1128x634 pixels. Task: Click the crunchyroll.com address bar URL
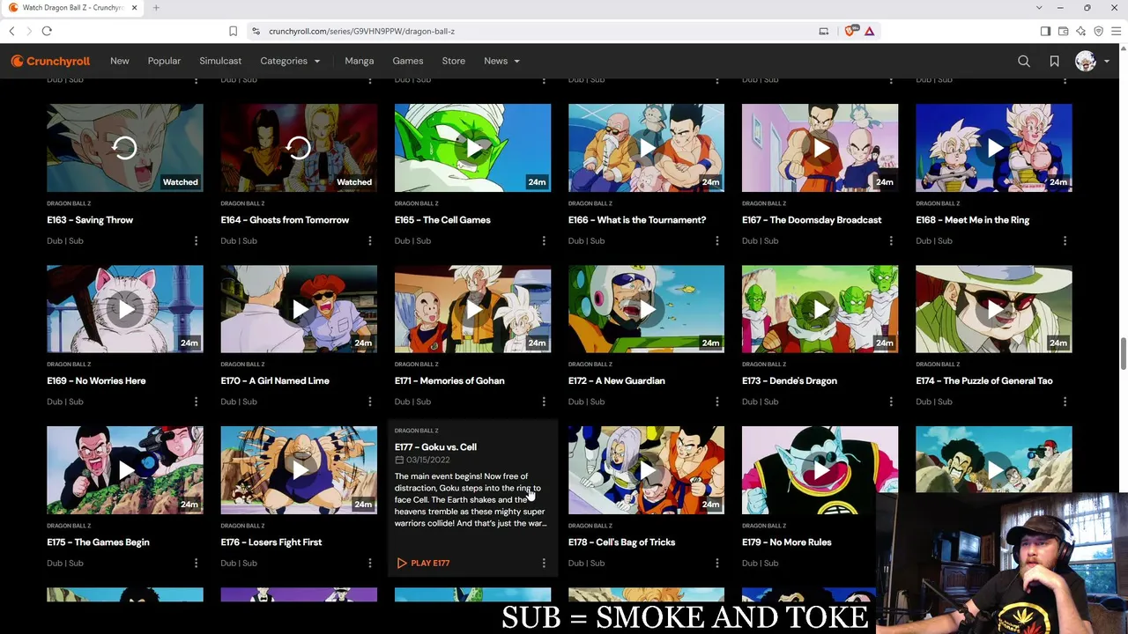[x=361, y=31]
